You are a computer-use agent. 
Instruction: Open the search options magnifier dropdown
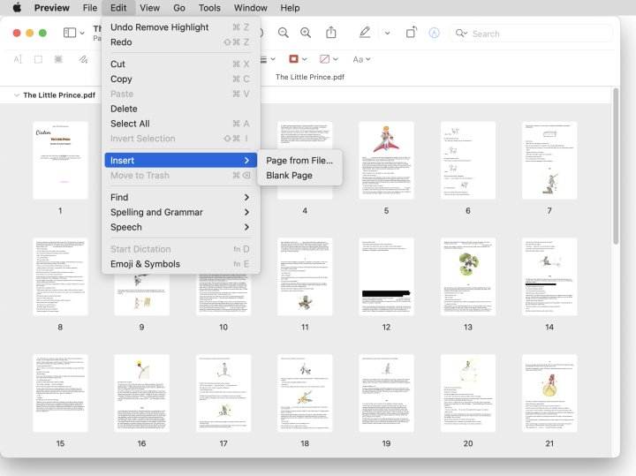pyautogui.click(x=461, y=34)
